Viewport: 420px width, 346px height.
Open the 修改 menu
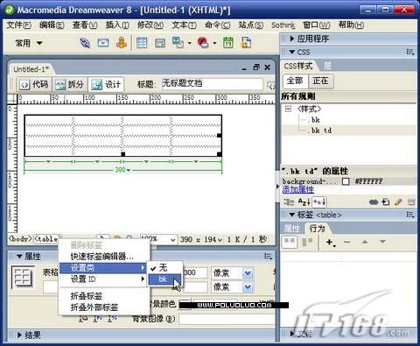point(150,25)
